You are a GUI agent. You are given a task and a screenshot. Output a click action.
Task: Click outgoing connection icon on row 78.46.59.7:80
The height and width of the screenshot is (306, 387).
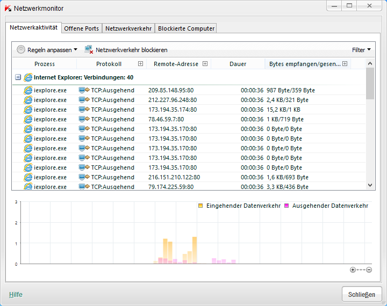tap(84, 119)
